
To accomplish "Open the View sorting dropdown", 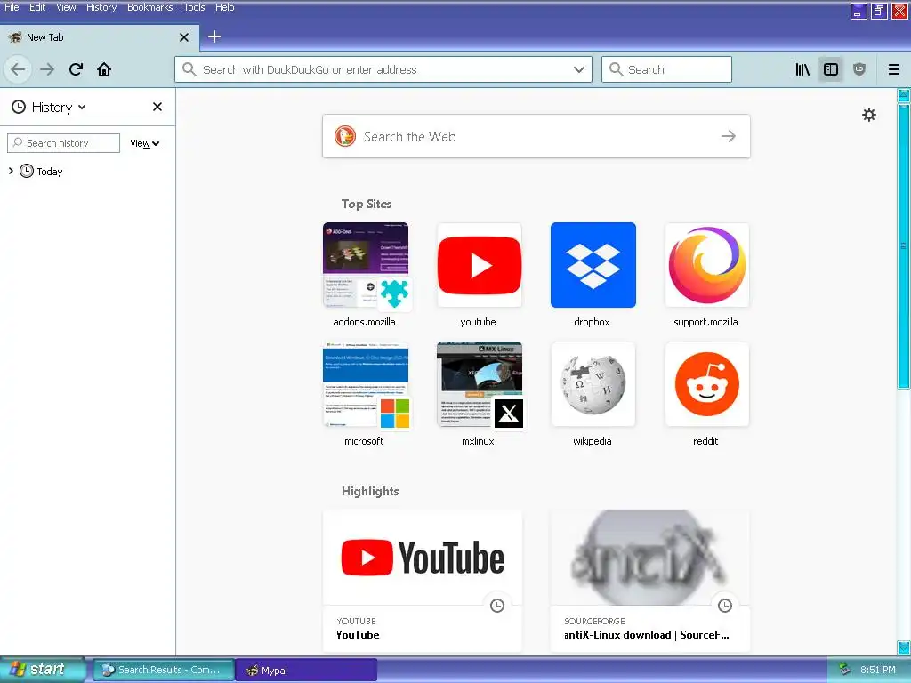I will click(145, 143).
